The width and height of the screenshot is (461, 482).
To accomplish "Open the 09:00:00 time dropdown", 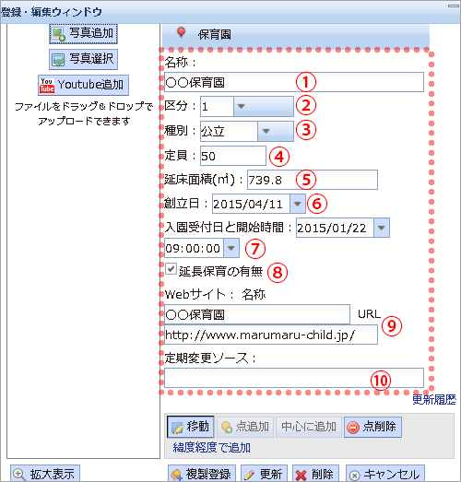I will (x=231, y=248).
